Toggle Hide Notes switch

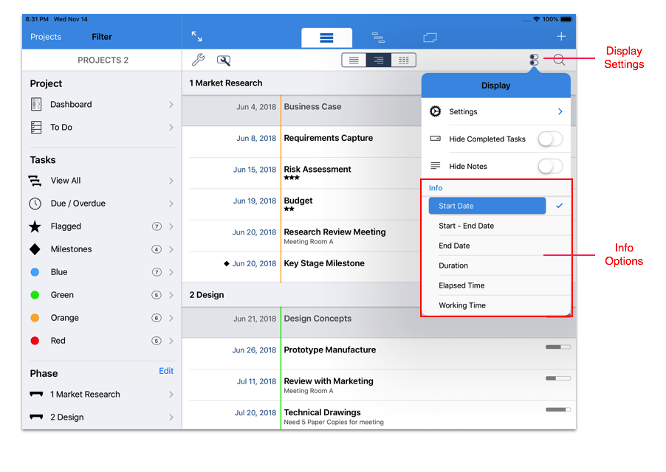[550, 167]
